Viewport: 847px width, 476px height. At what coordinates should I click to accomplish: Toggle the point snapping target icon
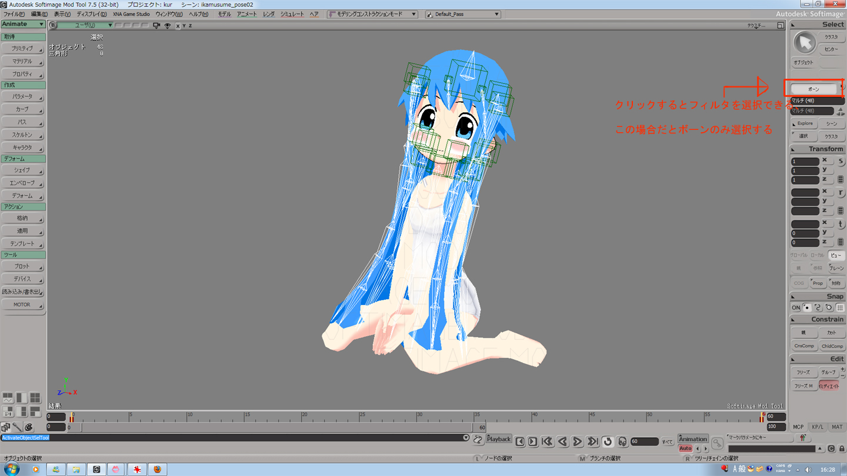(x=807, y=307)
